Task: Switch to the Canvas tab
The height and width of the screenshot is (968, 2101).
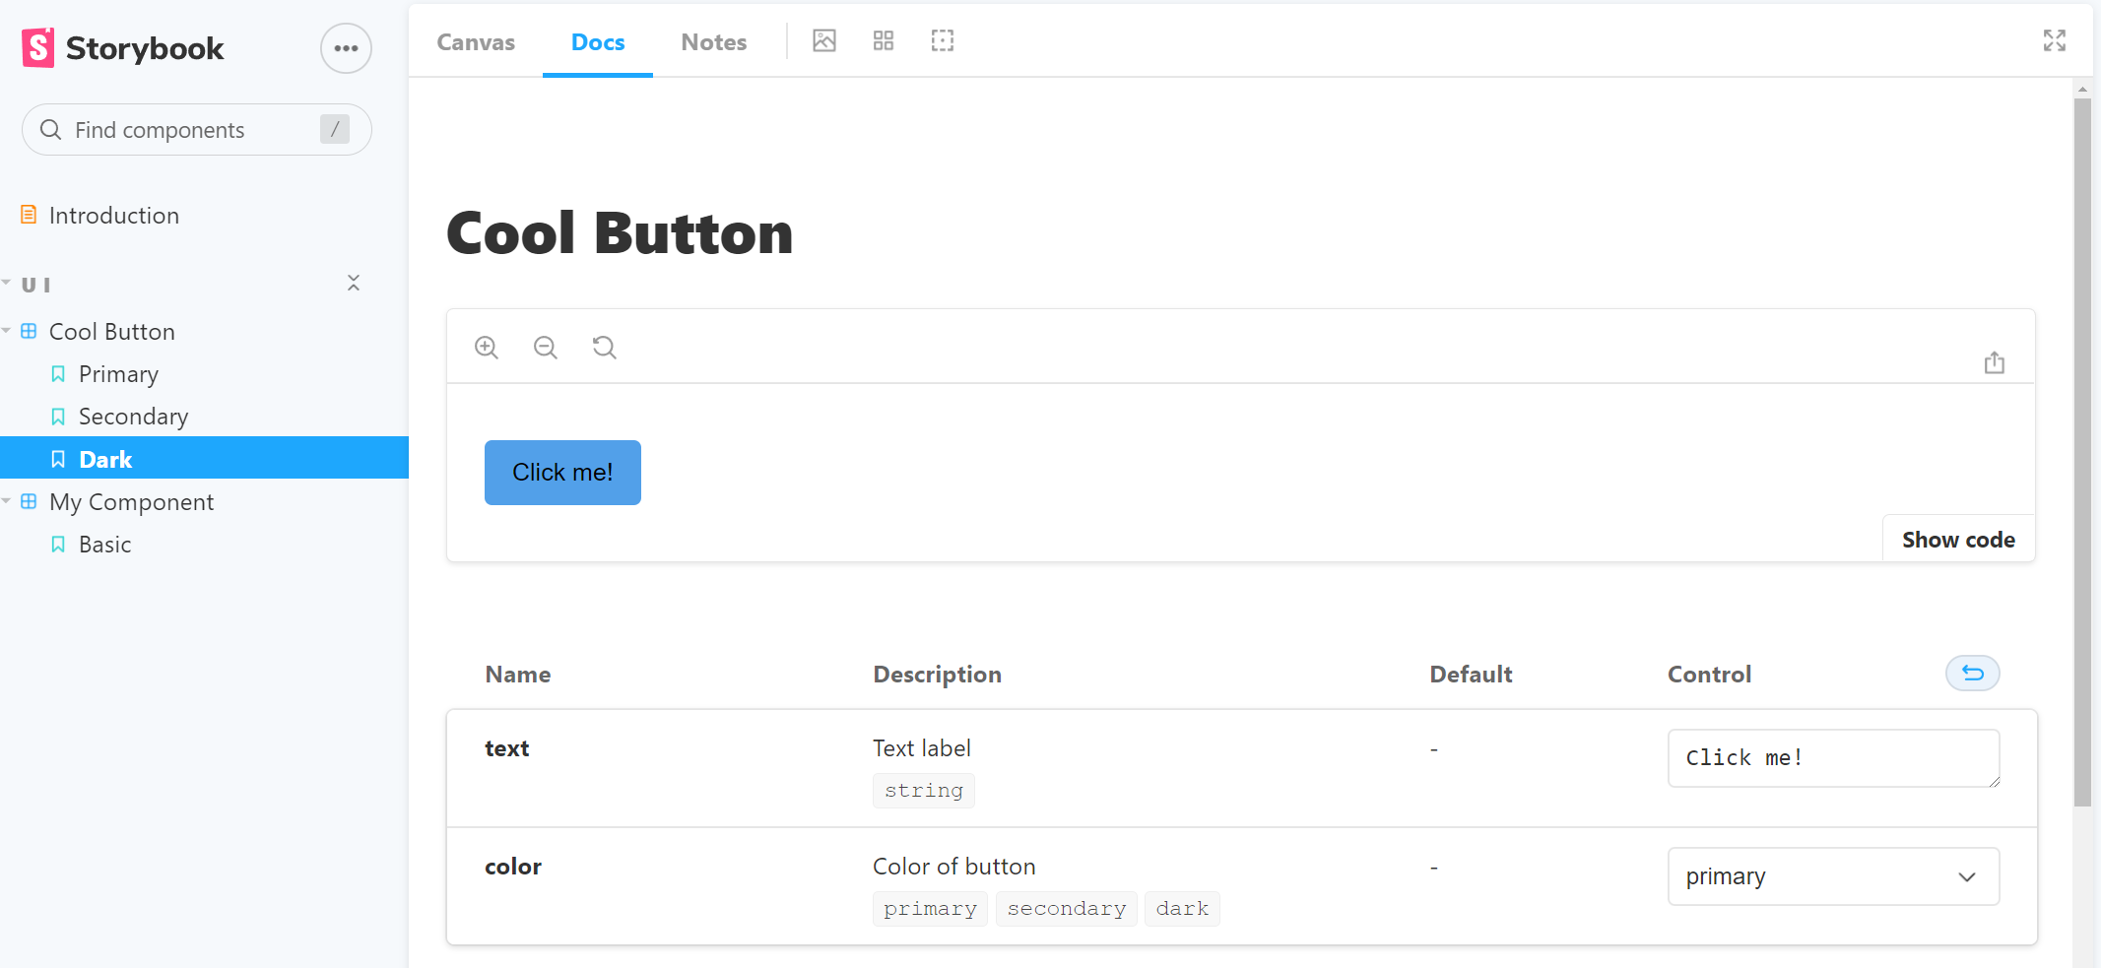Action: click(476, 42)
